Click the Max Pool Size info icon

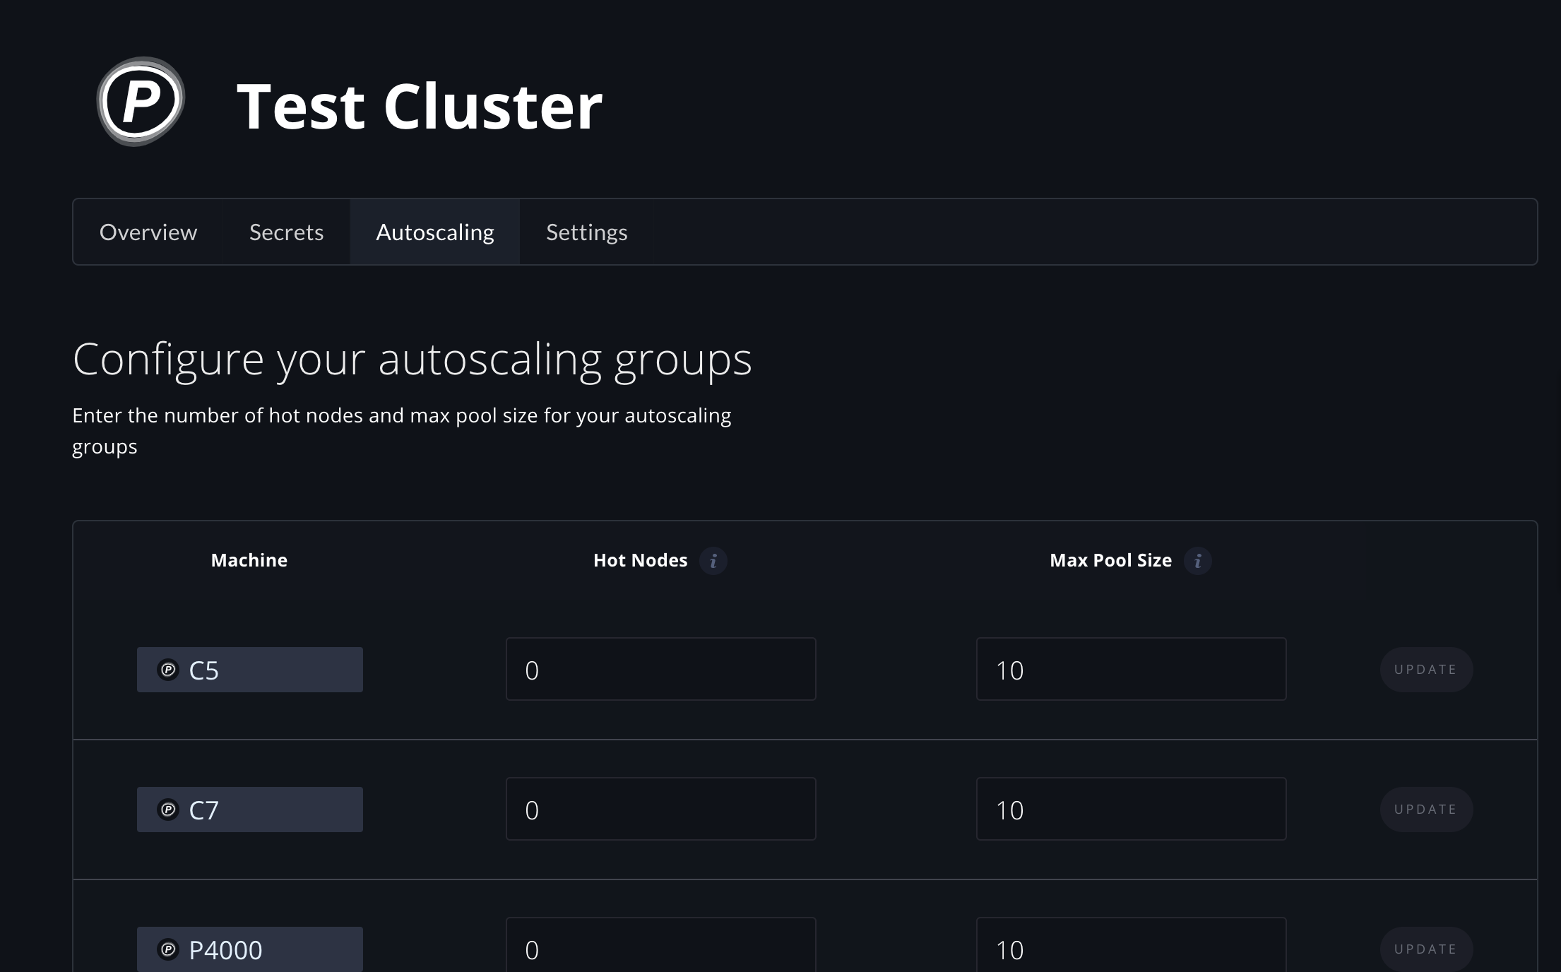1198,561
